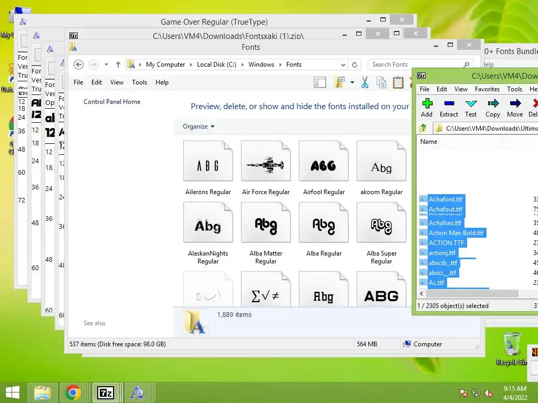Image resolution: width=538 pixels, height=403 pixels.
Task: Click the Local Disk (C:) breadcrumb
Action: tap(216, 65)
